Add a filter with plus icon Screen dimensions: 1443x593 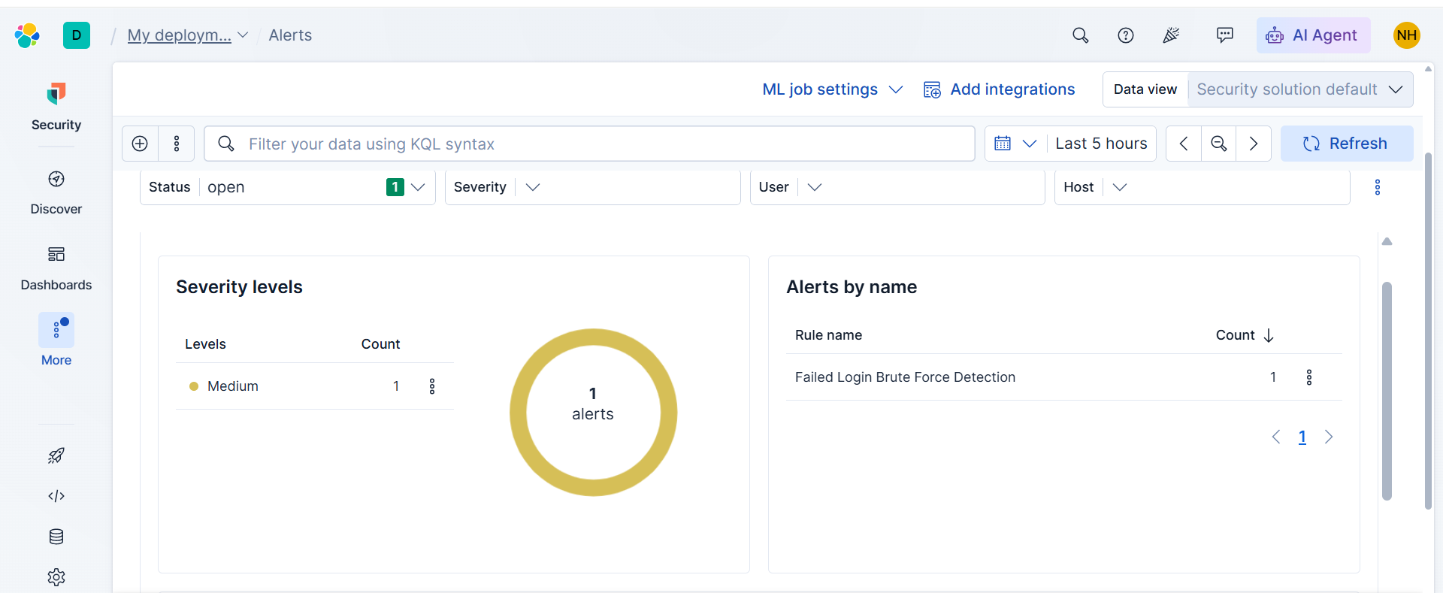coord(140,144)
